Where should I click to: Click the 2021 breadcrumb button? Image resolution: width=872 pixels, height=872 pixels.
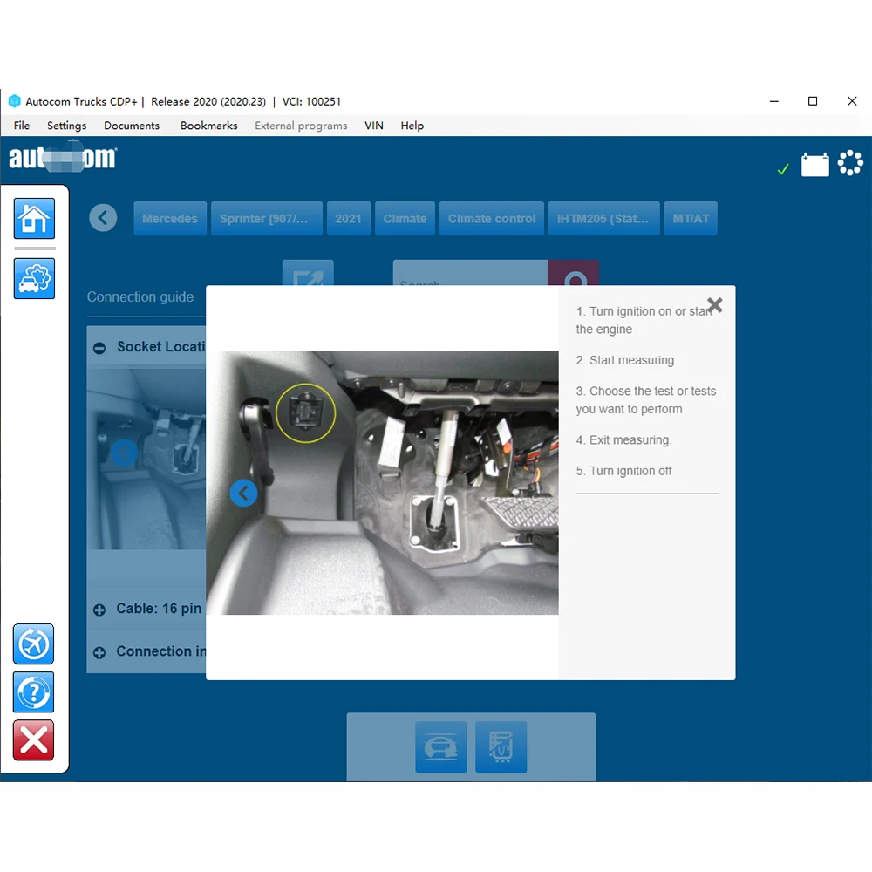point(348,219)
